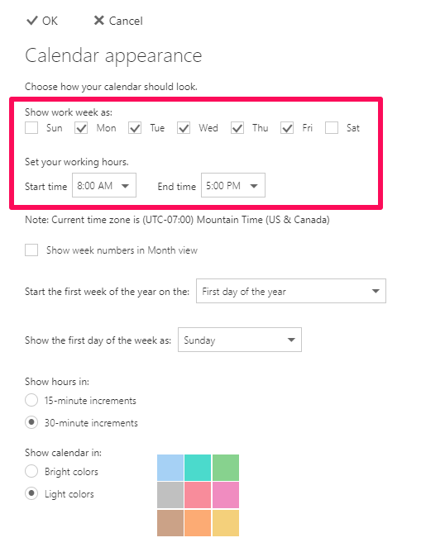Check the Sat work week checkbox
445x552 pixels.
[x=332, y=127]
